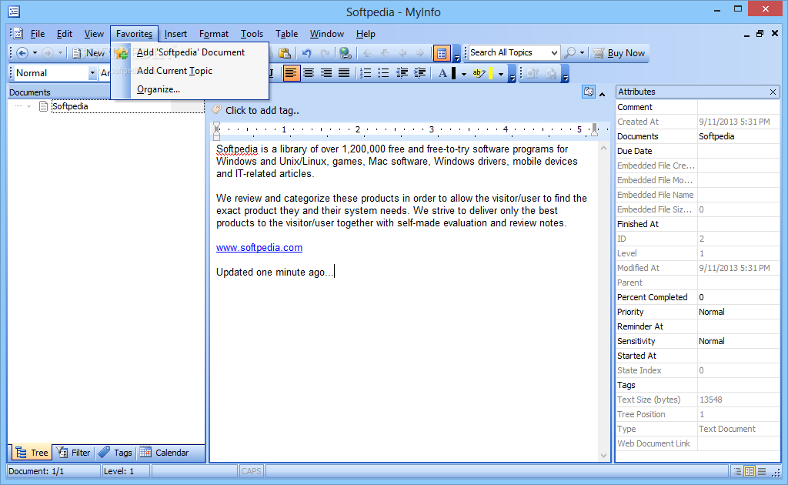Click the magnifier search icon
Screen dimensions: 788x485
pos(570,53)
